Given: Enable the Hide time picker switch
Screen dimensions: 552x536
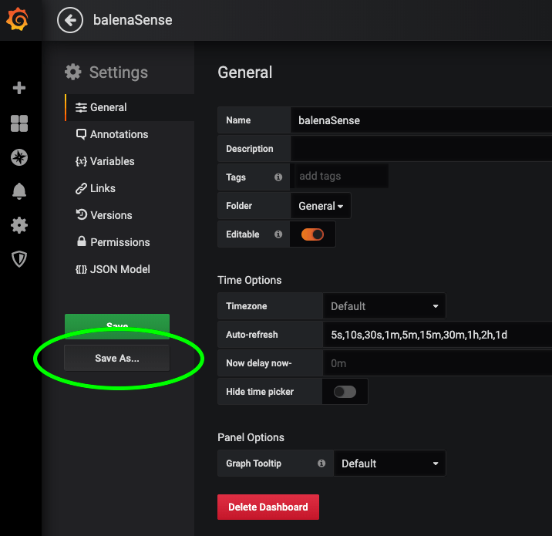Looking at the screenshot, I should (345, 392).
